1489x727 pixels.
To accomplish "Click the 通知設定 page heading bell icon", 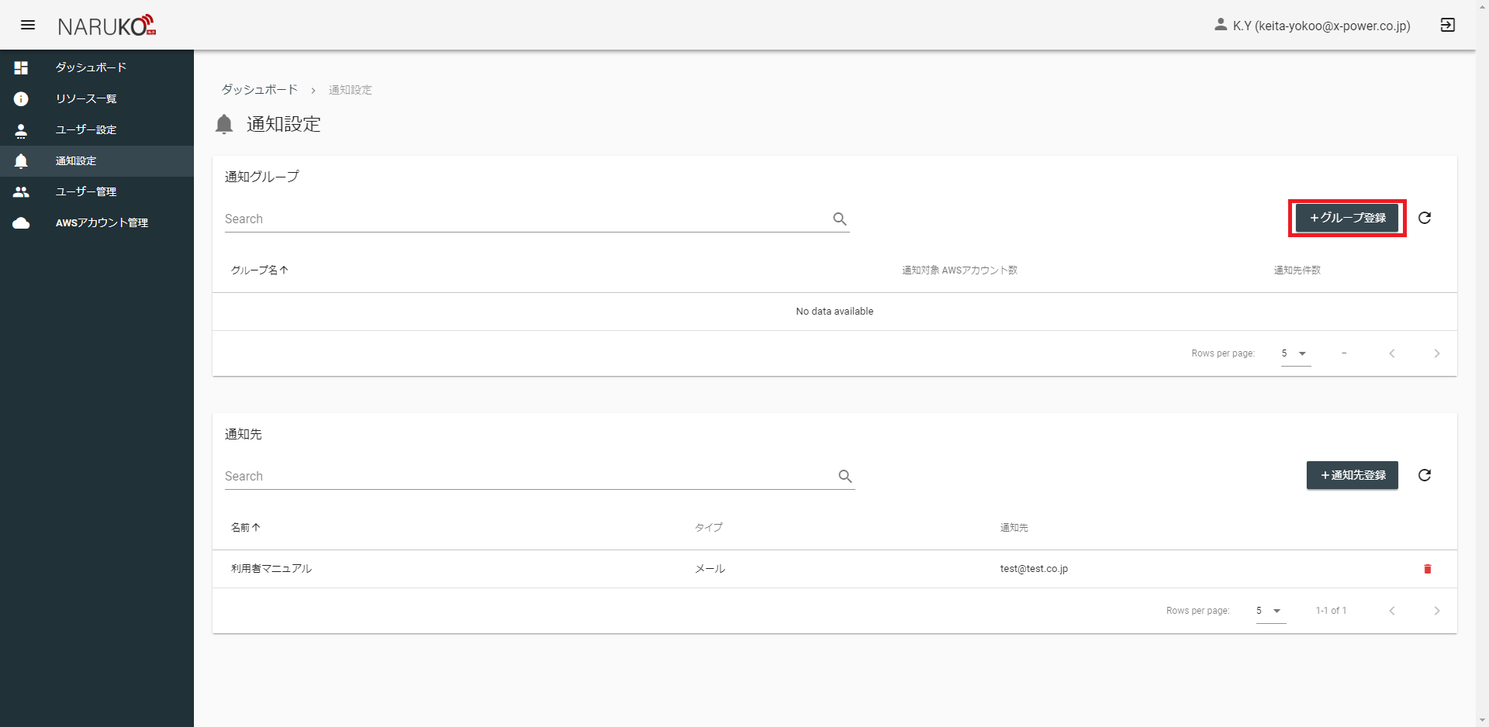I will (x=224, y=124).
